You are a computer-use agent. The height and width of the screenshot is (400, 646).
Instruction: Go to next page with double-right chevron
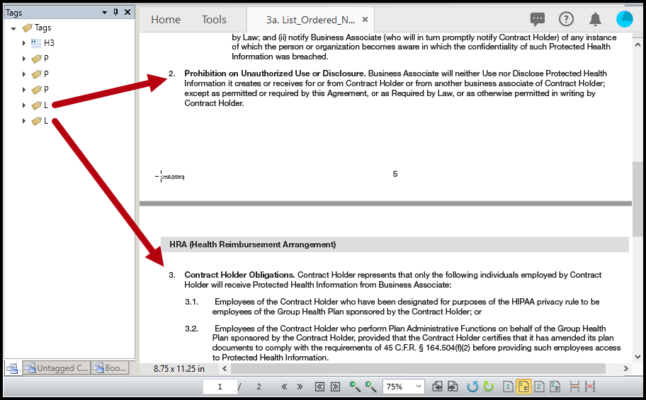click(300, 387)
